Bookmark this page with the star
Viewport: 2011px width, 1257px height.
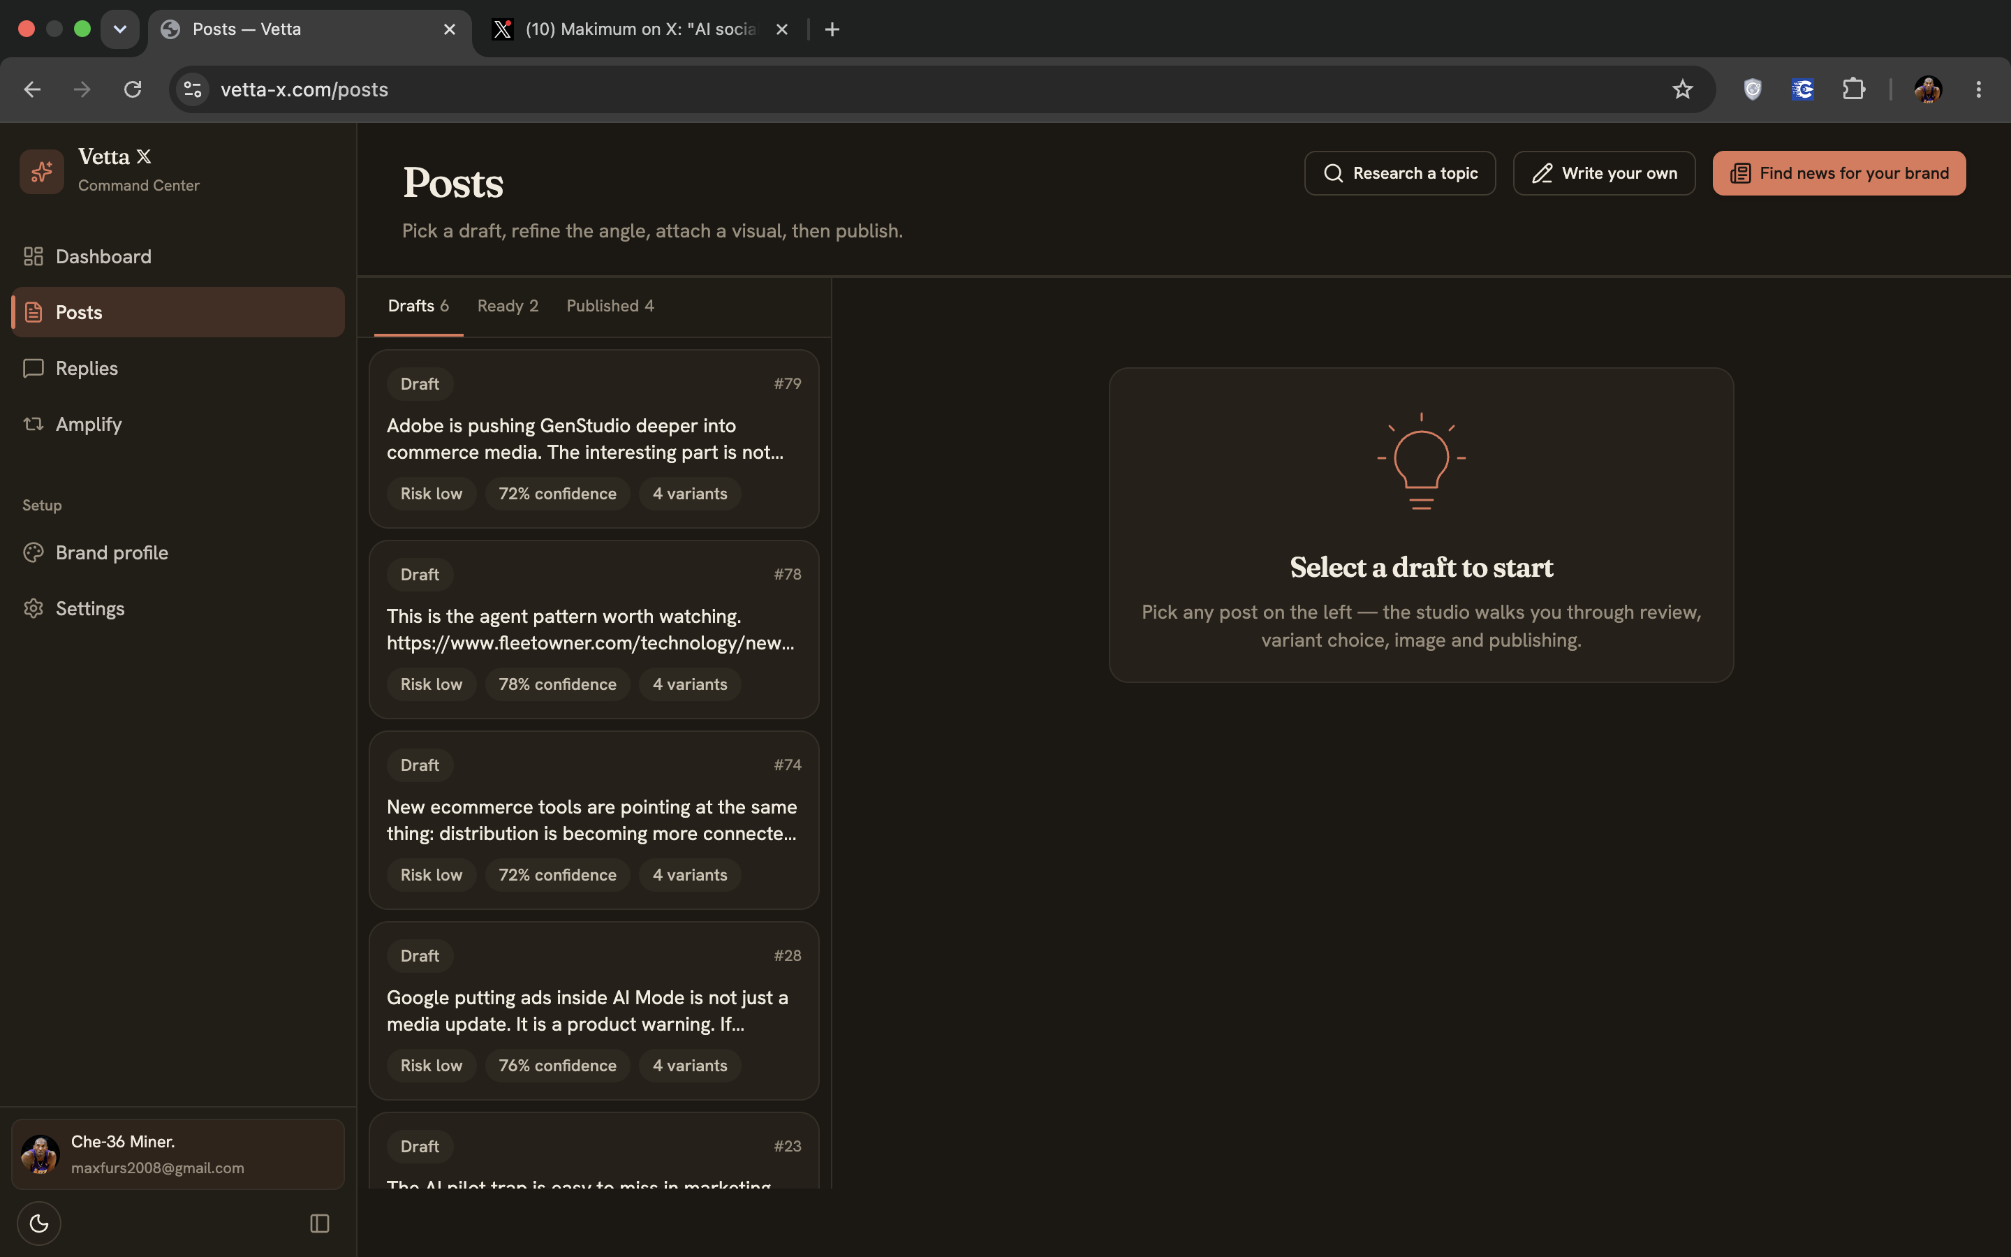1682,89
